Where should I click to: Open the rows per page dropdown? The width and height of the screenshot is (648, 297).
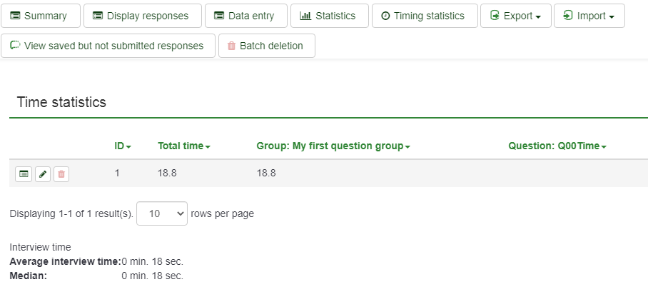point(162,213)
